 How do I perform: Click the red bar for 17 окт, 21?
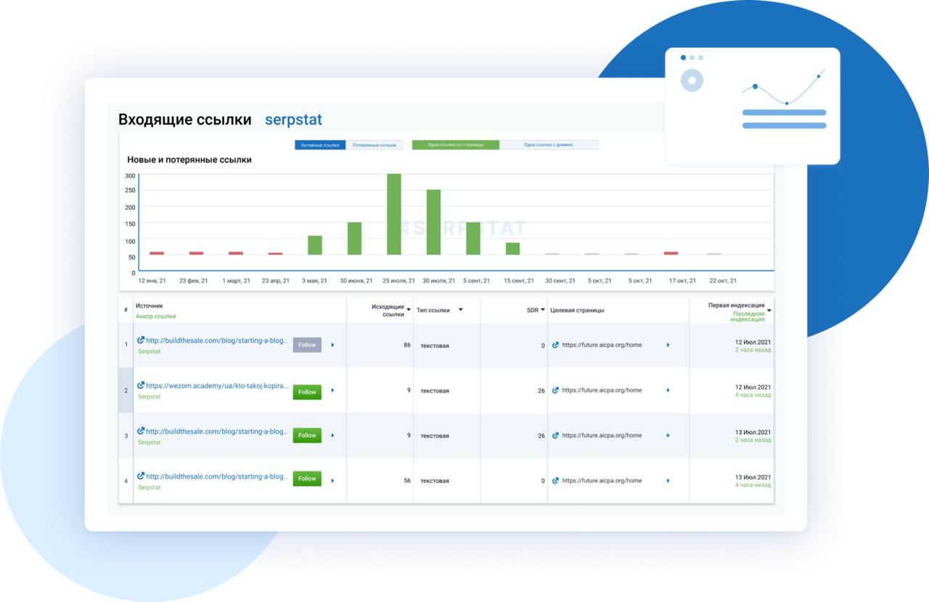click(671, 253)
